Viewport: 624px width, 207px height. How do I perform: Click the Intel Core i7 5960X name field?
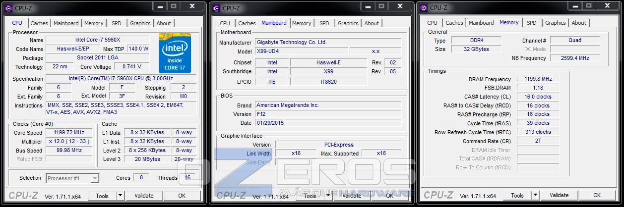tap(98, 40)
